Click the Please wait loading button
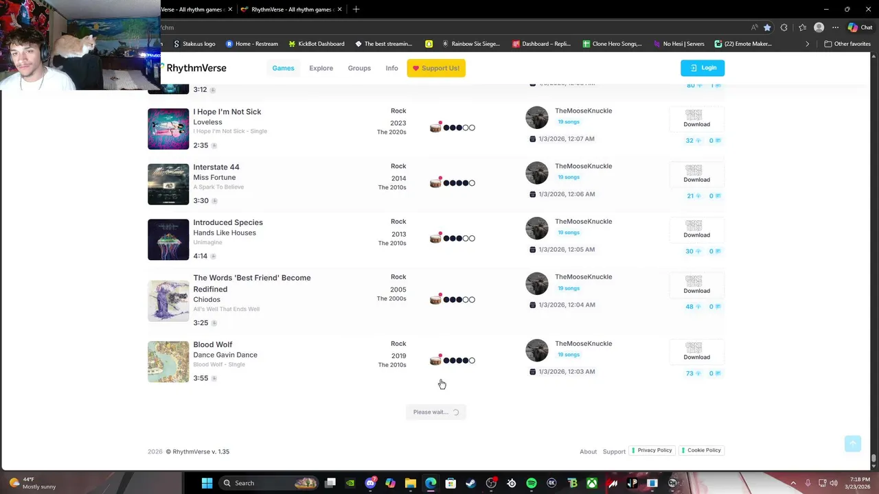This screenshot has width=879, height=494. click(x=436, y=412)
